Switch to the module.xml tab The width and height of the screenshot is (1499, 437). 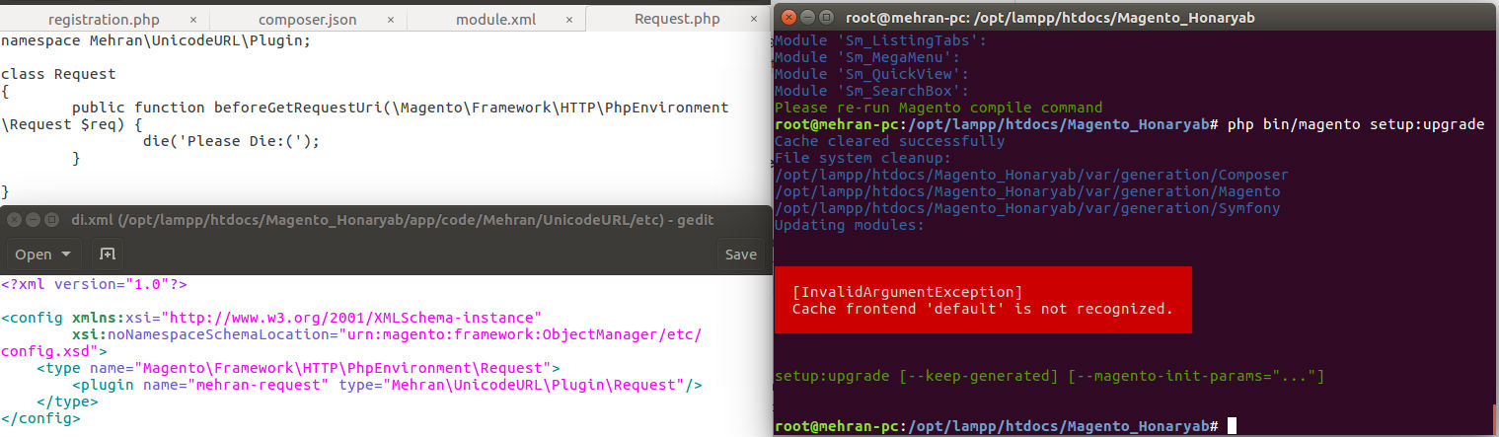[x=495, y=19]
